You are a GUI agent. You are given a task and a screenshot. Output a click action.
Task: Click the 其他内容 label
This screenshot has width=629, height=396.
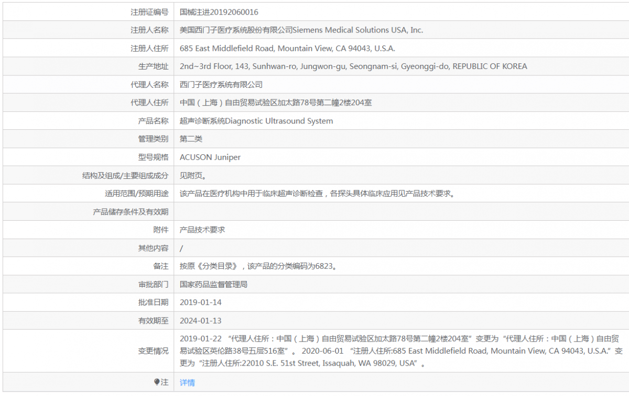click(153, 248)
